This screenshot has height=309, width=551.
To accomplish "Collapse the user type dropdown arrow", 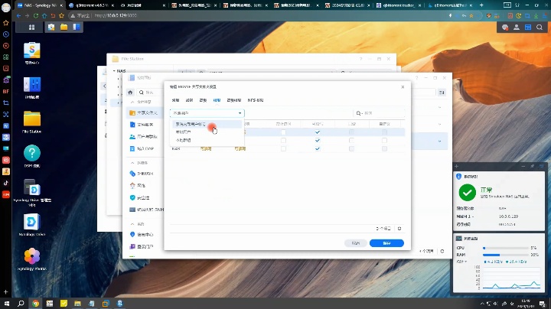I will [x=240, y=113].
